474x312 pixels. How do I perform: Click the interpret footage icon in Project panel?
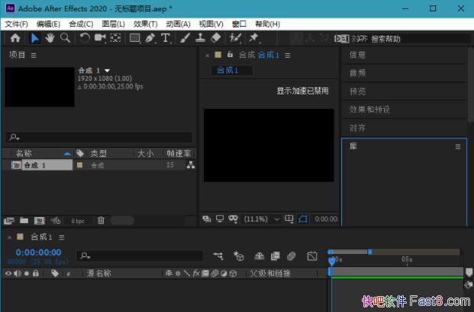coord(9,221)
